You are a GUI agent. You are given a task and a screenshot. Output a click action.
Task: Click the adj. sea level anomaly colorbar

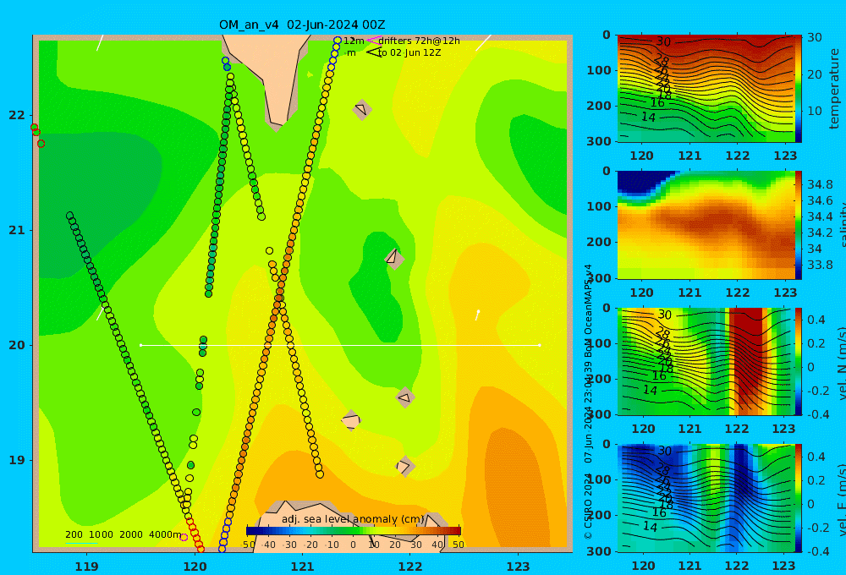coord(354,531)
